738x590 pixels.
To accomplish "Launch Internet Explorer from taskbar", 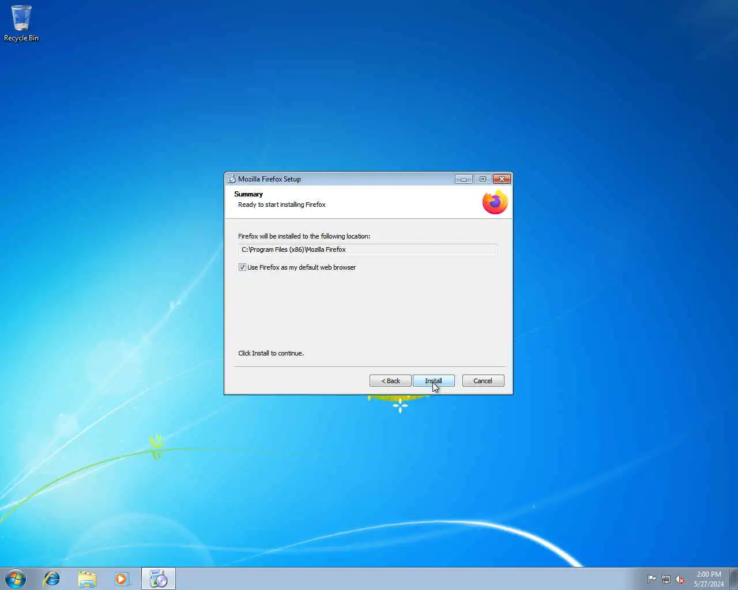I will click(52, 578).
